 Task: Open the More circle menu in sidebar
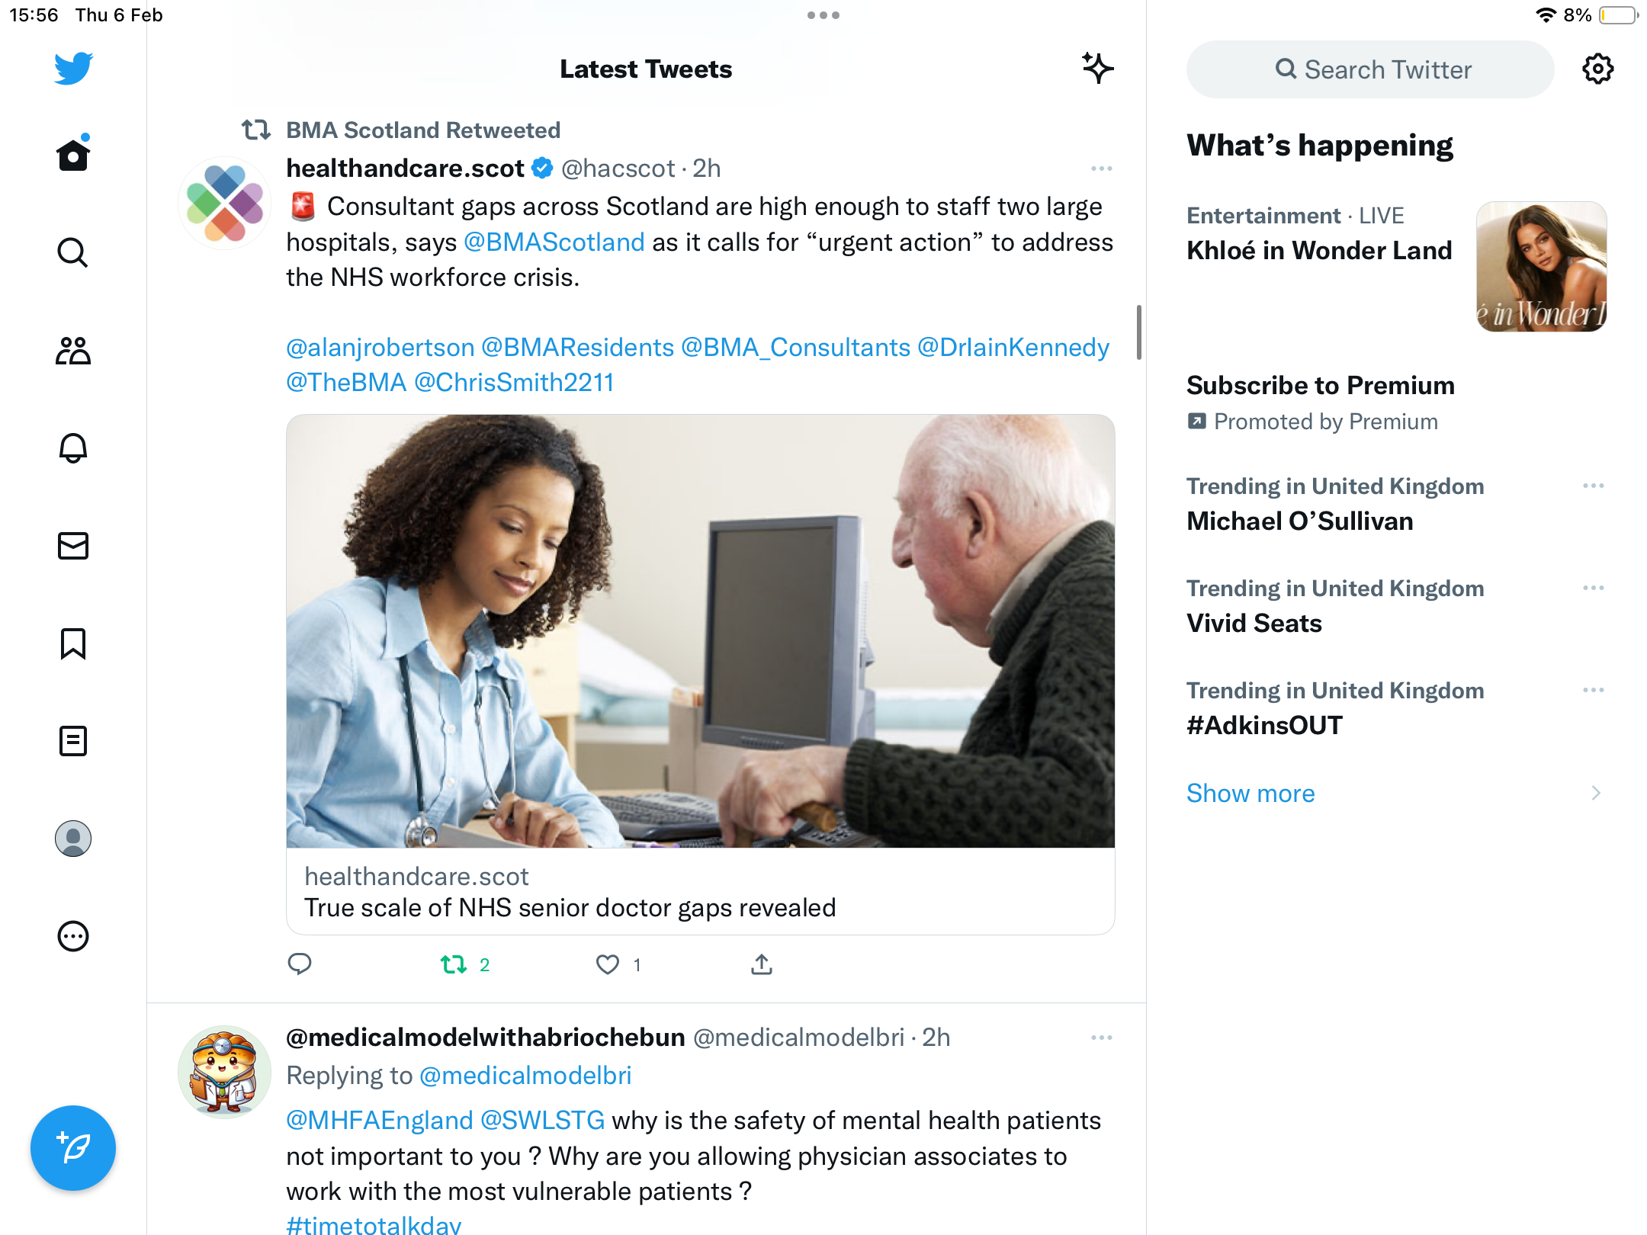(x=73, y=936)
